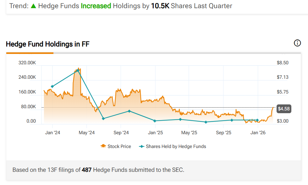This screenshot has width=308, height=185.
Task: Click the green "Increased" trend text
Action: tap(96, 6)
